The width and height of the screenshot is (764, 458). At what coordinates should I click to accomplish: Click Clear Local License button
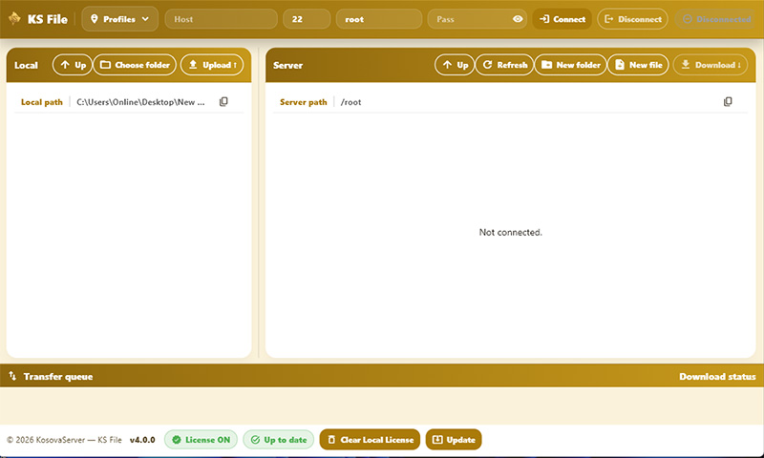click(370, 440)
